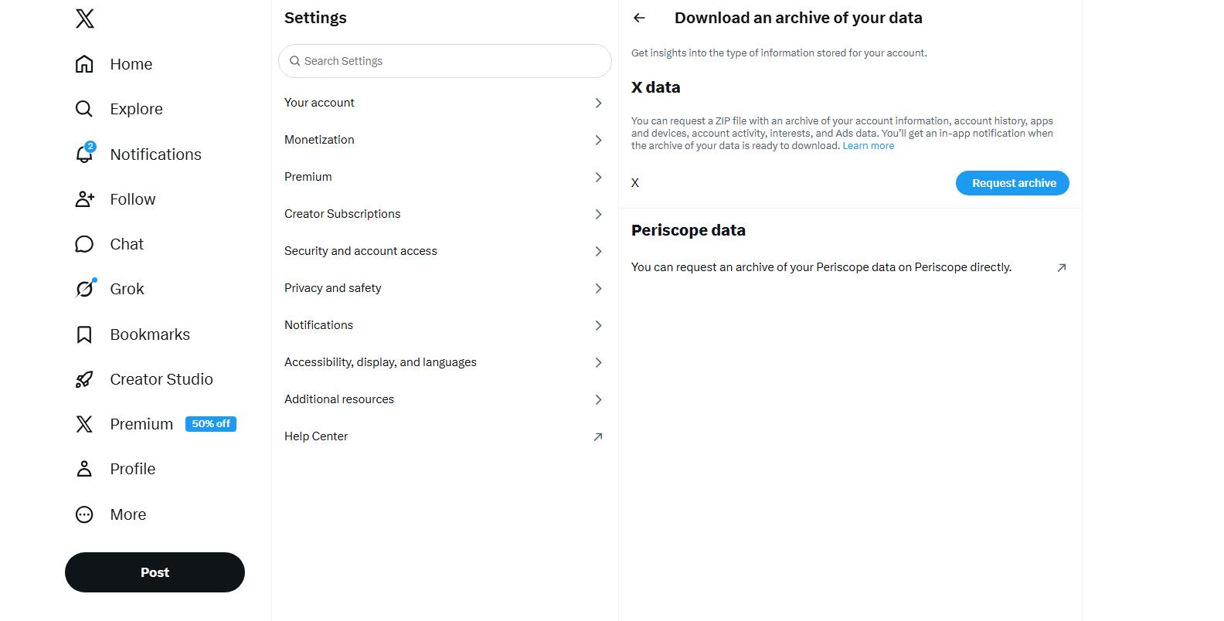This screenshot has height=621, width=1224.
Task: Click the More label in sidebar
Action: 128,514
